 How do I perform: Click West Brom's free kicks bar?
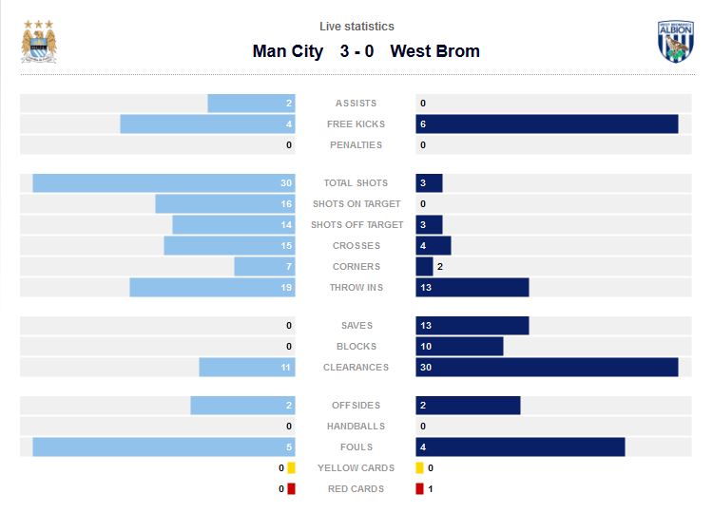point(547,124)
